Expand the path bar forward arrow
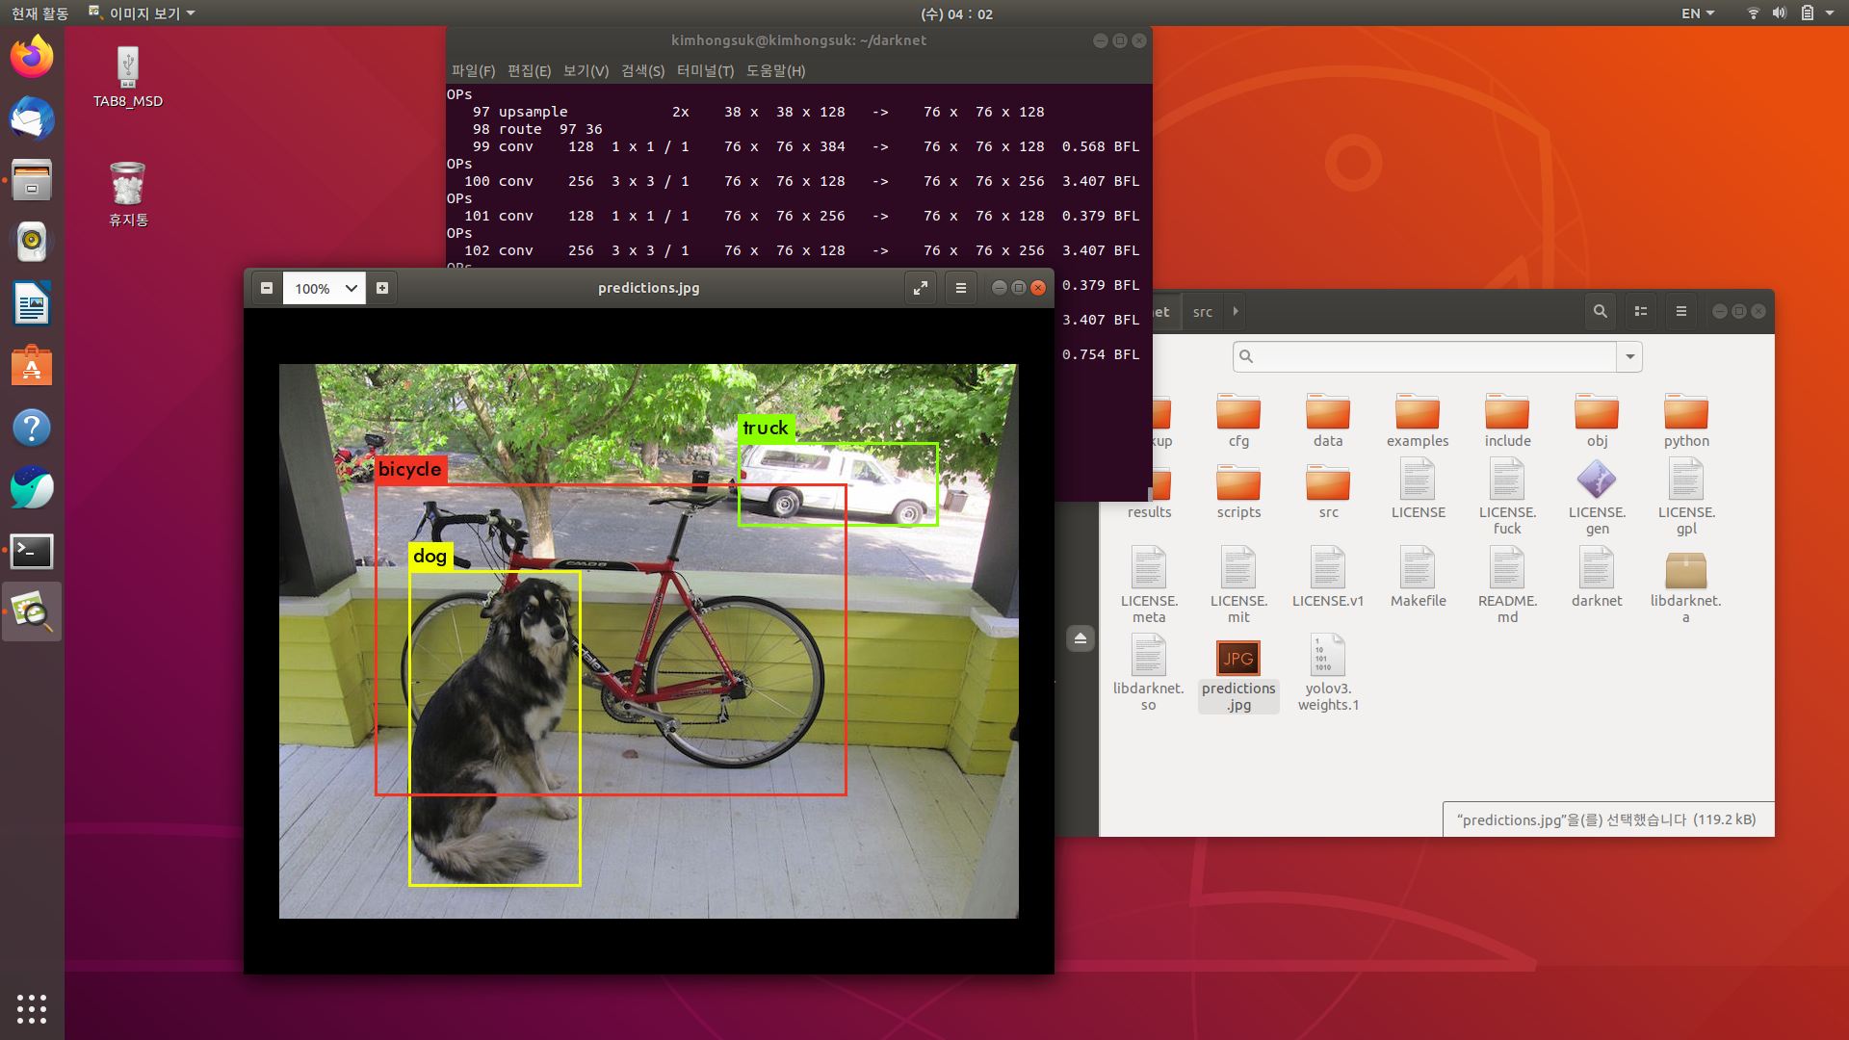The width and height of the screenshot is (1849, 1040). click(x=1236, y=311)
